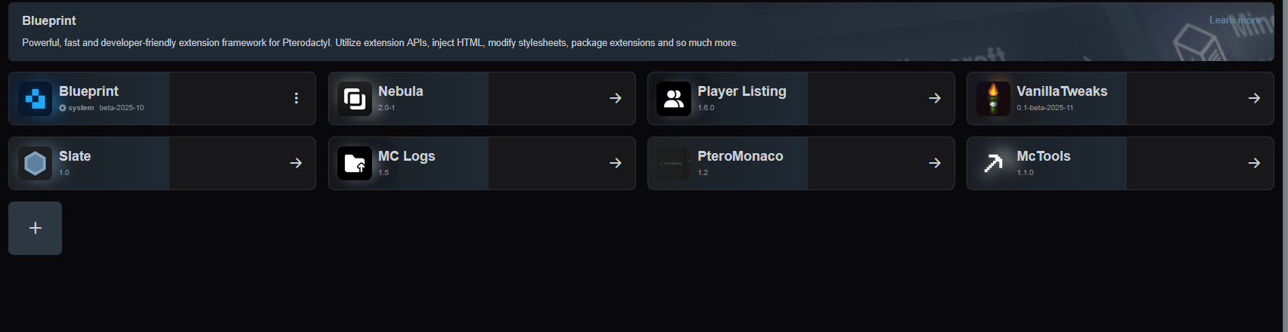Click the Nebula overlapping squares icon
This screenshot has height=332, width=1288.
(x=354, y=99)
